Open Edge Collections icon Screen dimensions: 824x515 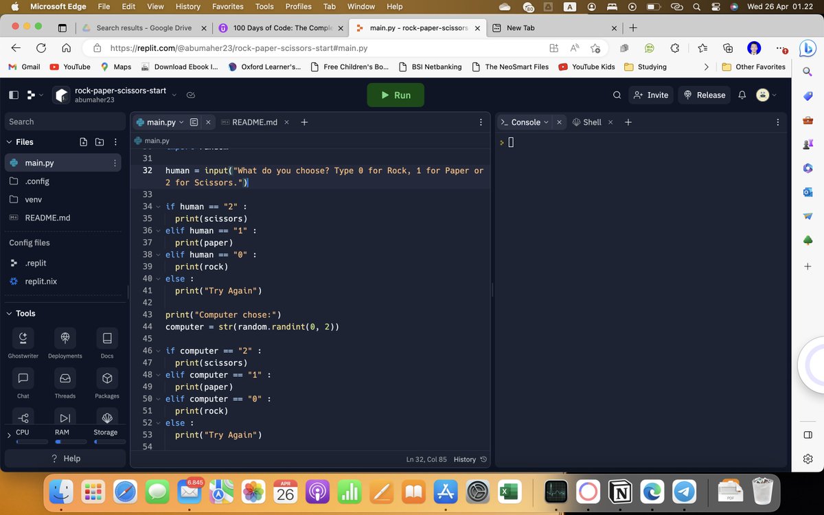coord(728,48)
